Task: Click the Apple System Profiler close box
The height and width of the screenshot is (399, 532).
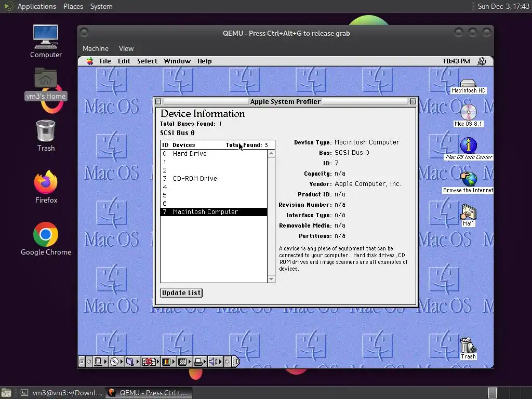Action: 158,101
